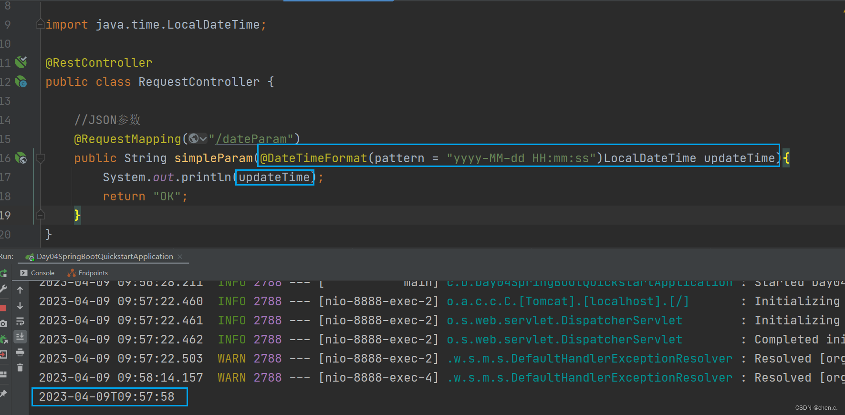Open the URL globe dropdown in @RequestMapping
845x415 pixels.
point(198,139)
